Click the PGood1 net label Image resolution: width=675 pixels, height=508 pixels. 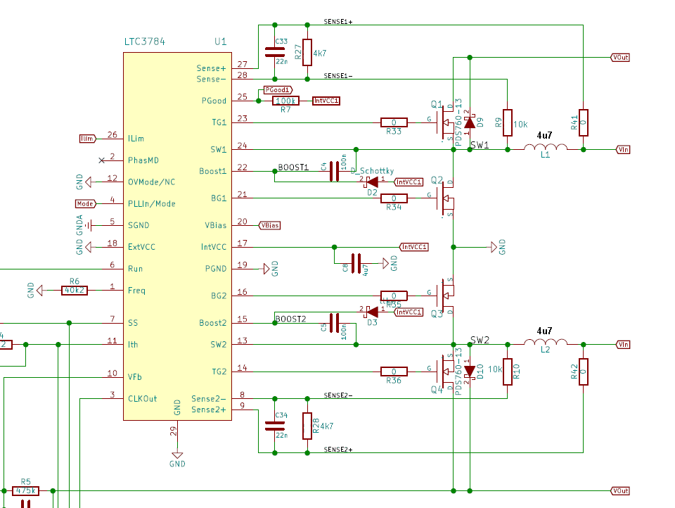coord(278,90)
